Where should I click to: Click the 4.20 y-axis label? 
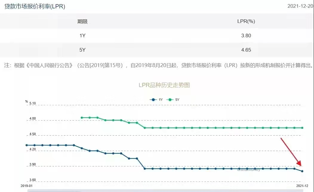click(x=33, y=149)
